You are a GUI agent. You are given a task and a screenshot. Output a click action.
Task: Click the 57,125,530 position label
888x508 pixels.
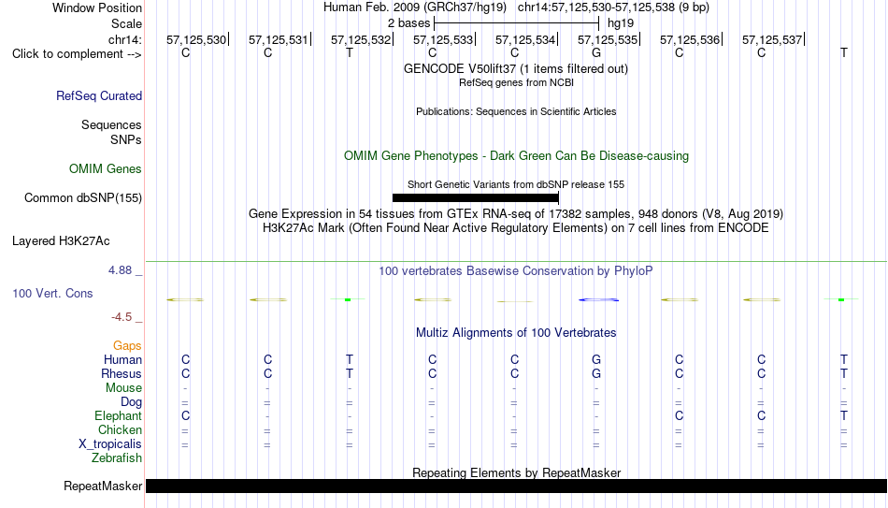(196, 39)
